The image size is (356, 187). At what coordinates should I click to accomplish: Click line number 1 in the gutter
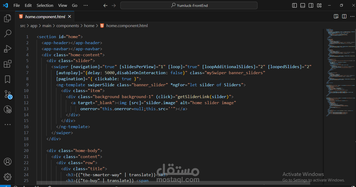click(27, 37)
